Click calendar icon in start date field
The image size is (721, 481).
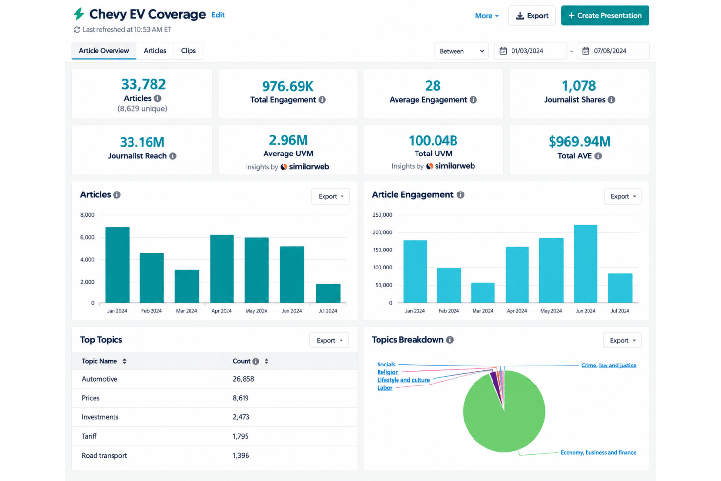click(x=503, y=51)
